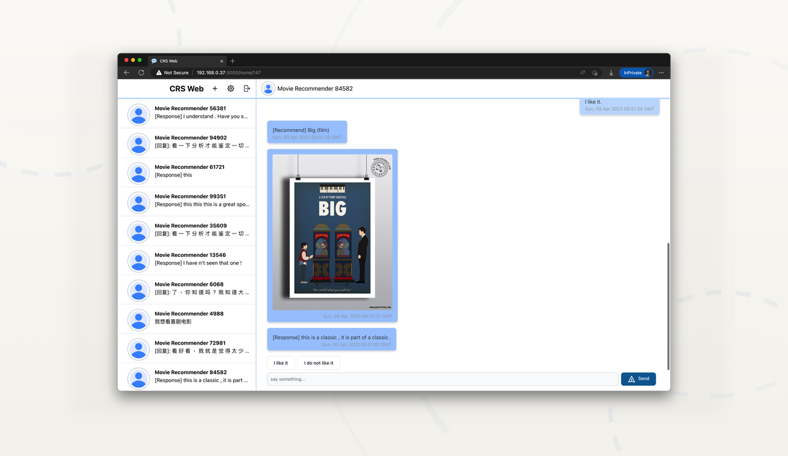Click avatar of Movie Recommender 35609

pyautogui.click(x=139, y=232)
